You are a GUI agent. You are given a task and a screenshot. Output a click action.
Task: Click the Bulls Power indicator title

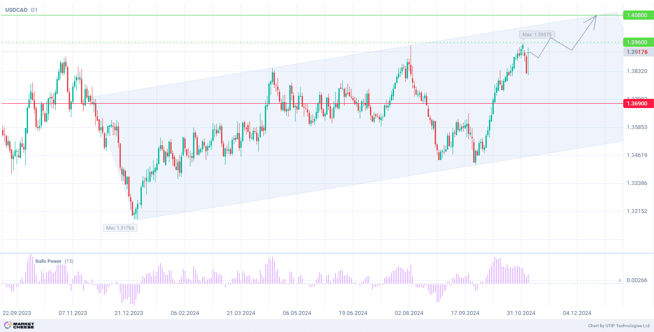coord(48,261)
